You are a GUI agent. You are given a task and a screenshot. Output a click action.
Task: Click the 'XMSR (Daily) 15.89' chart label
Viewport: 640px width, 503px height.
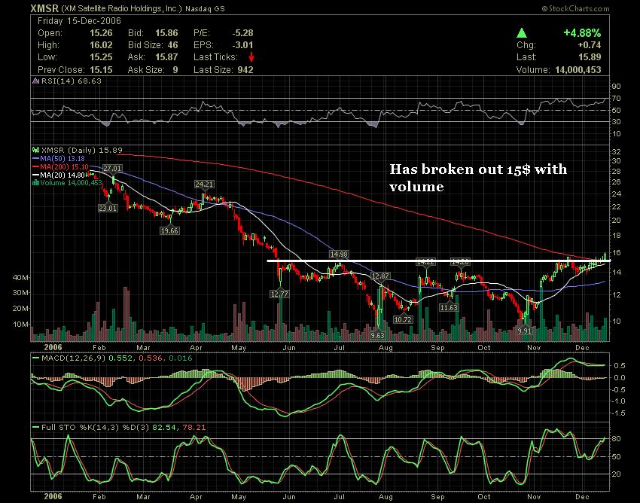[81, 151]
